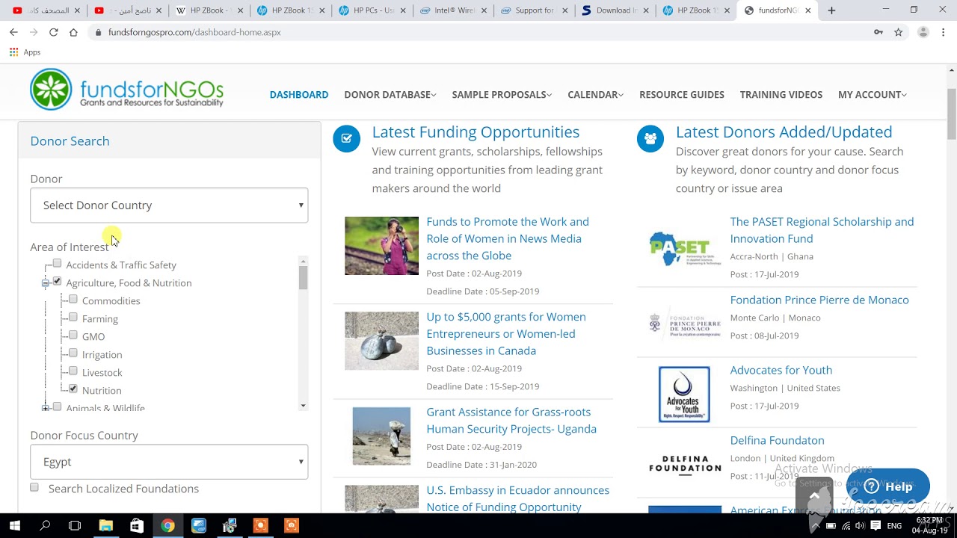Reload the page with refresh icon
957x538 pixels.
click(53, 32)
